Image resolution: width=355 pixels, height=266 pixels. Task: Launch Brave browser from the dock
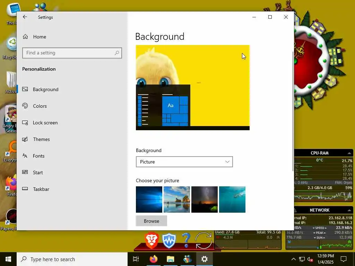(151, 240)
